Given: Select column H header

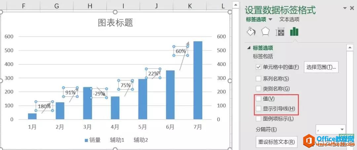Looking at the screenshot, I should click(x=90, y=6).
